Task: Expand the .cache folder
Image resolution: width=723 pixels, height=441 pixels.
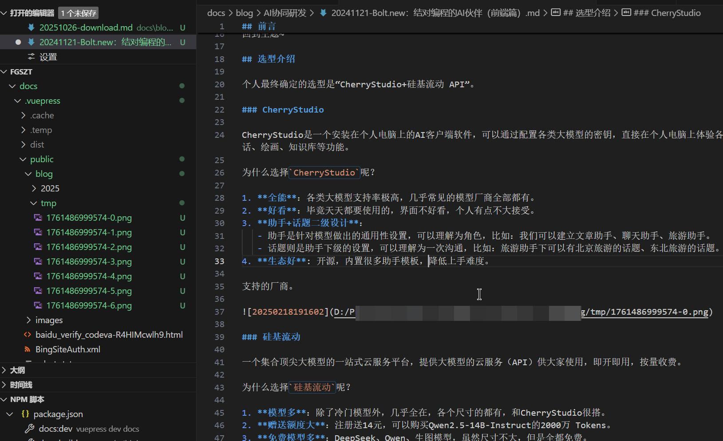Action: click(24, 115)
